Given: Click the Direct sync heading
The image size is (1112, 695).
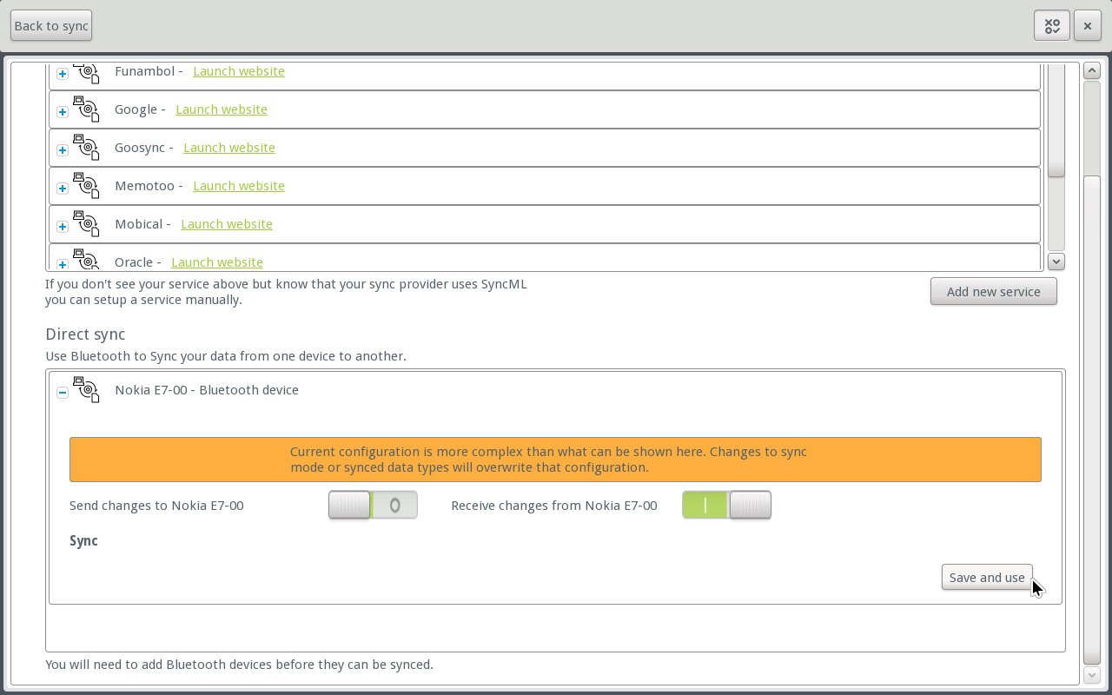Looking at the screenshot, I should [x=85, y=334].
